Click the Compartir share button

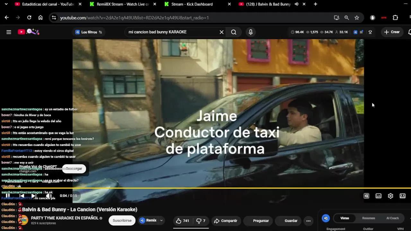tap(225, 221)
